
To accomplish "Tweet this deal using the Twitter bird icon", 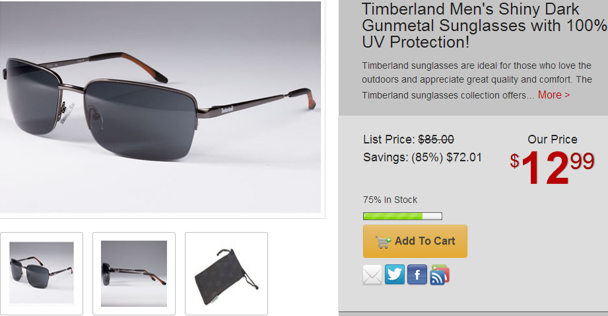I will [395, 274].
